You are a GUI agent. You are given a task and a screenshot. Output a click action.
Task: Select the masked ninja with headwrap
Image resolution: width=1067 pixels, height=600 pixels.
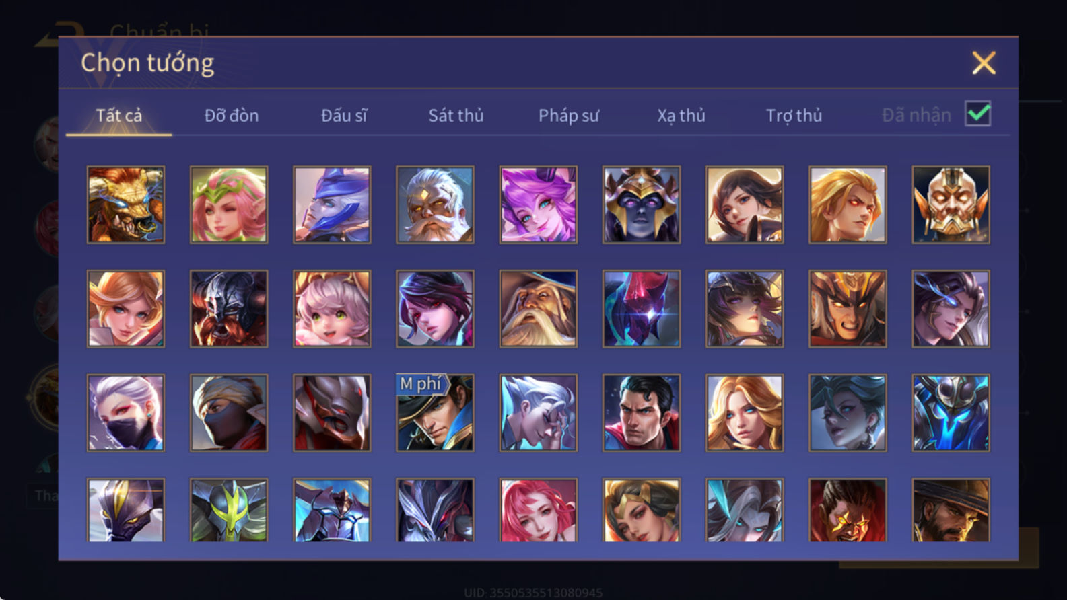(x=229, y=413)
